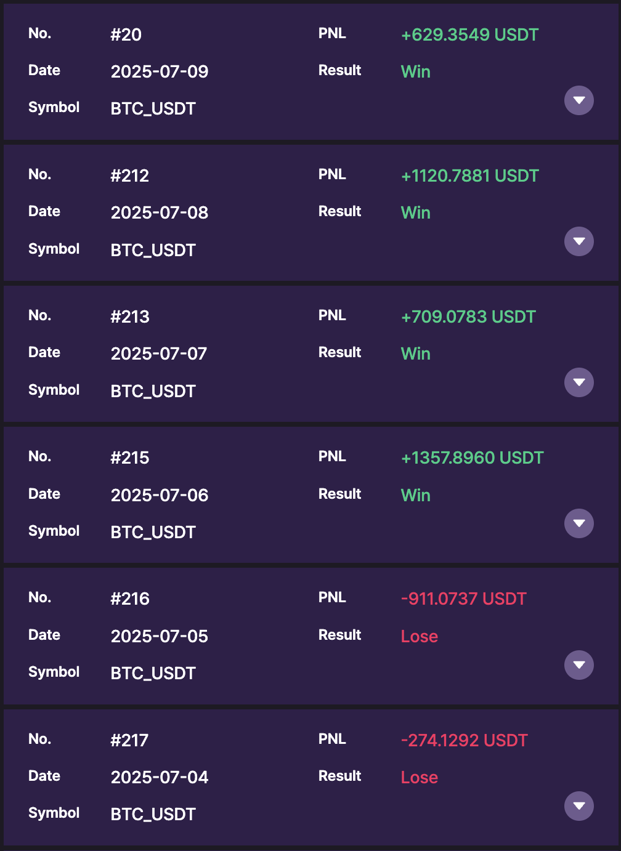Click BTC_USDT symbol in trade #213
621x851 pixels.
tap(153, 392)
